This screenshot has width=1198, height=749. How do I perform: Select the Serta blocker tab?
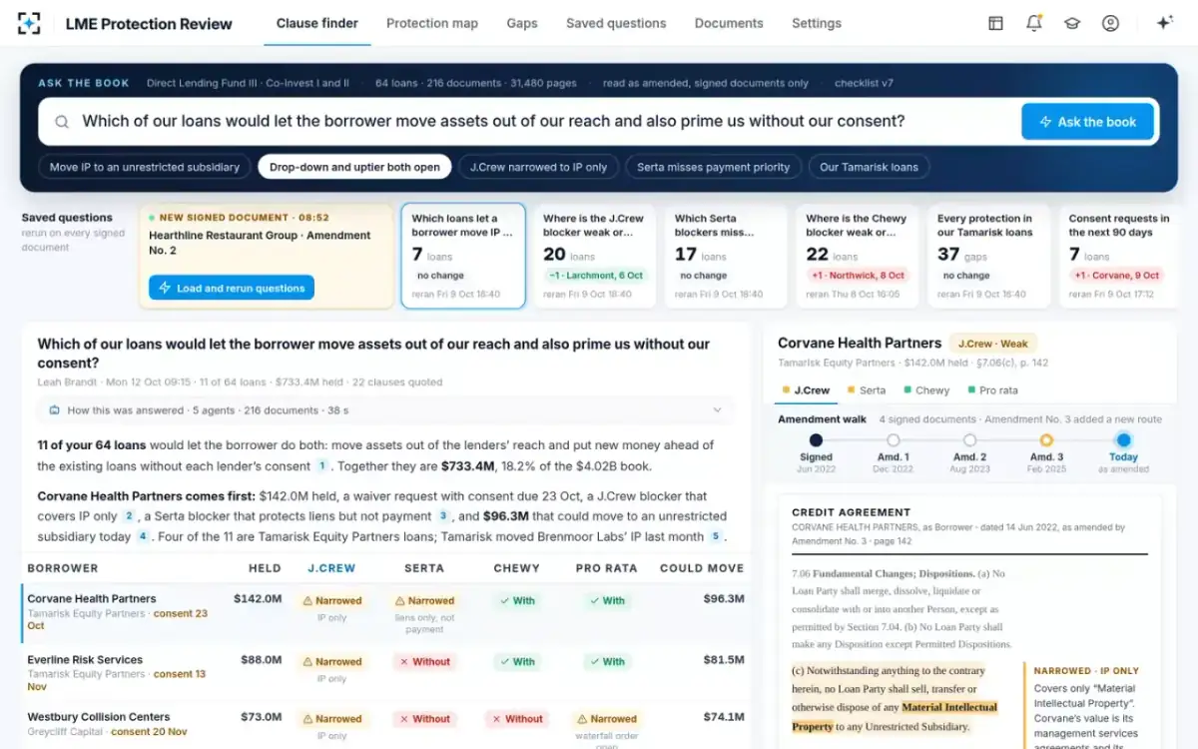point(867,390)
